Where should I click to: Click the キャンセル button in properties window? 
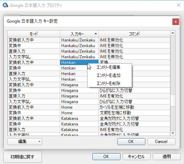[136, 156]
